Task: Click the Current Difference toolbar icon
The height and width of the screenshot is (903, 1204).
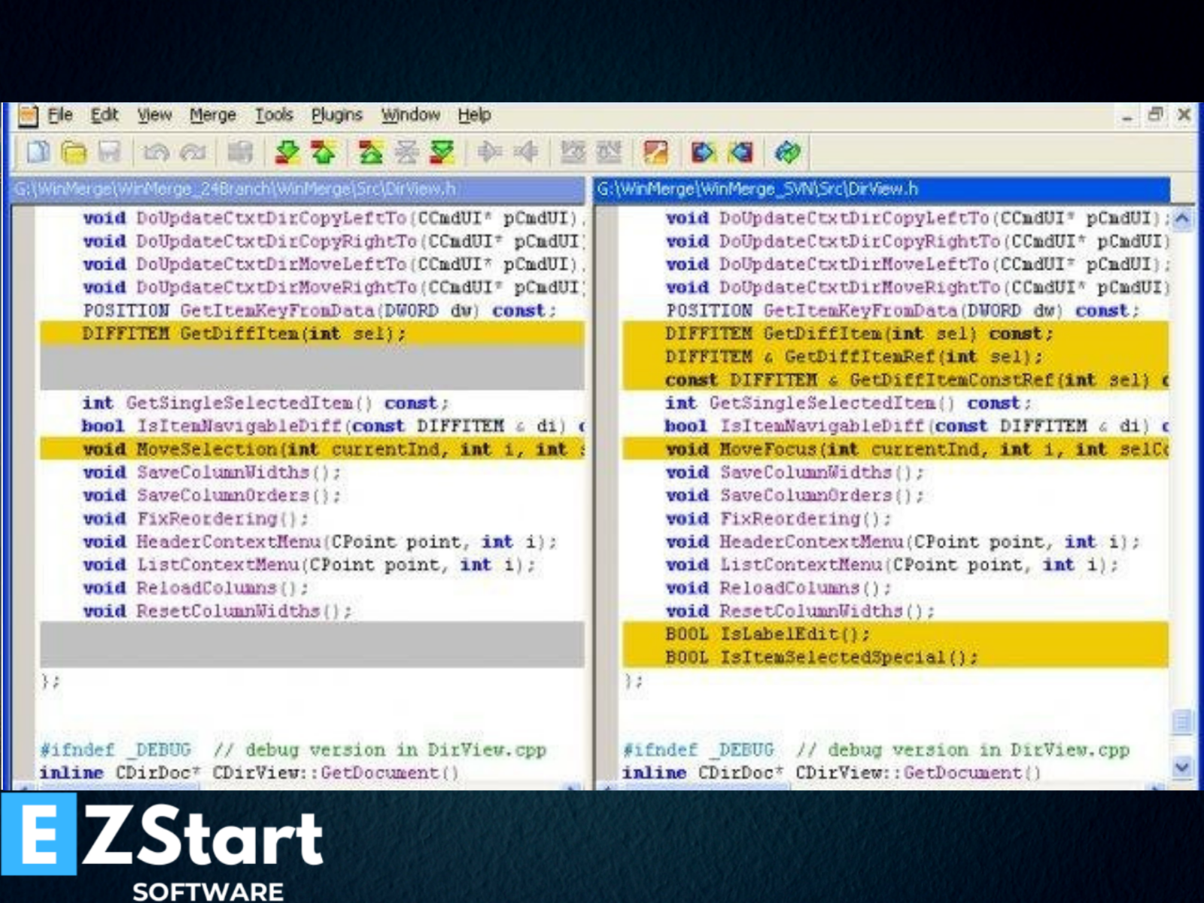Action: [406, 153]
